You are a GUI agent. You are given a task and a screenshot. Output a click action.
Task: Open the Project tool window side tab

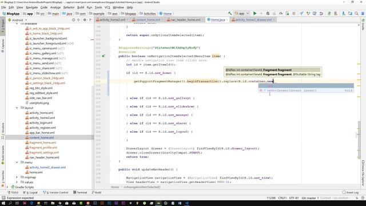[x=3, y=26]
